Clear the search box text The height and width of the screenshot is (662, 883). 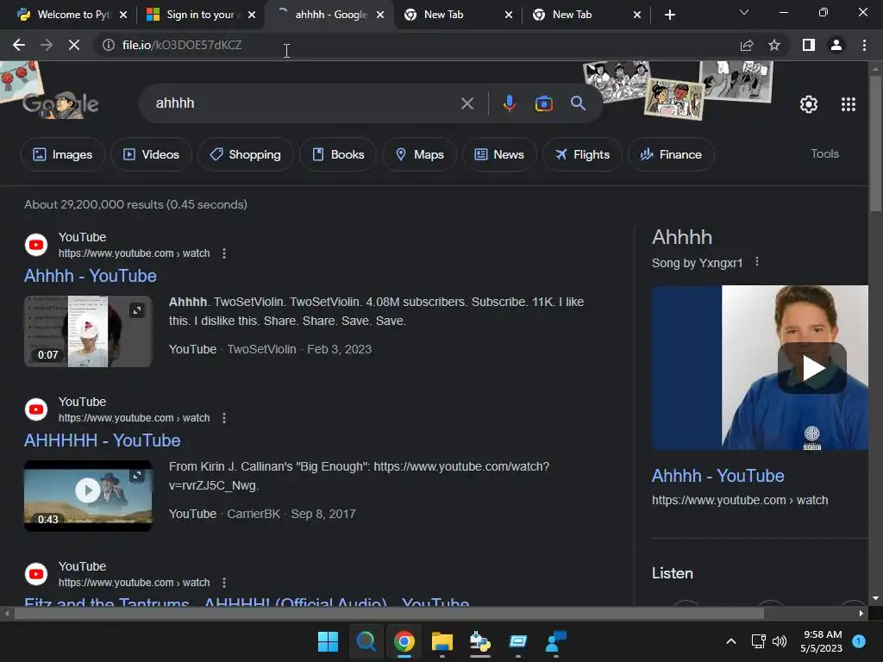(467, 103)
